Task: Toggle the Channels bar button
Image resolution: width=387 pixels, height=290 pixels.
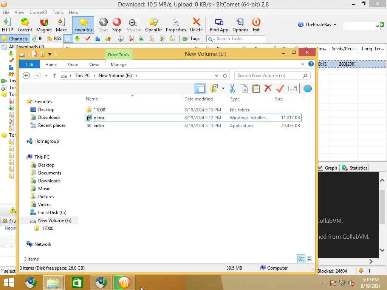Action: 15,39
